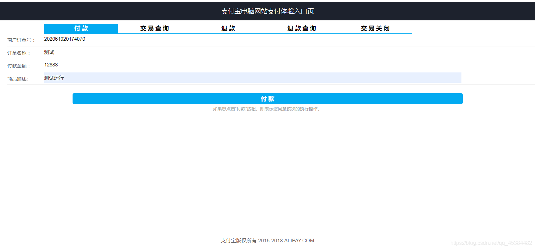This screenshot has height=249, width=535.
Task: Select the 退款 tab
Action: pos(228,29)
